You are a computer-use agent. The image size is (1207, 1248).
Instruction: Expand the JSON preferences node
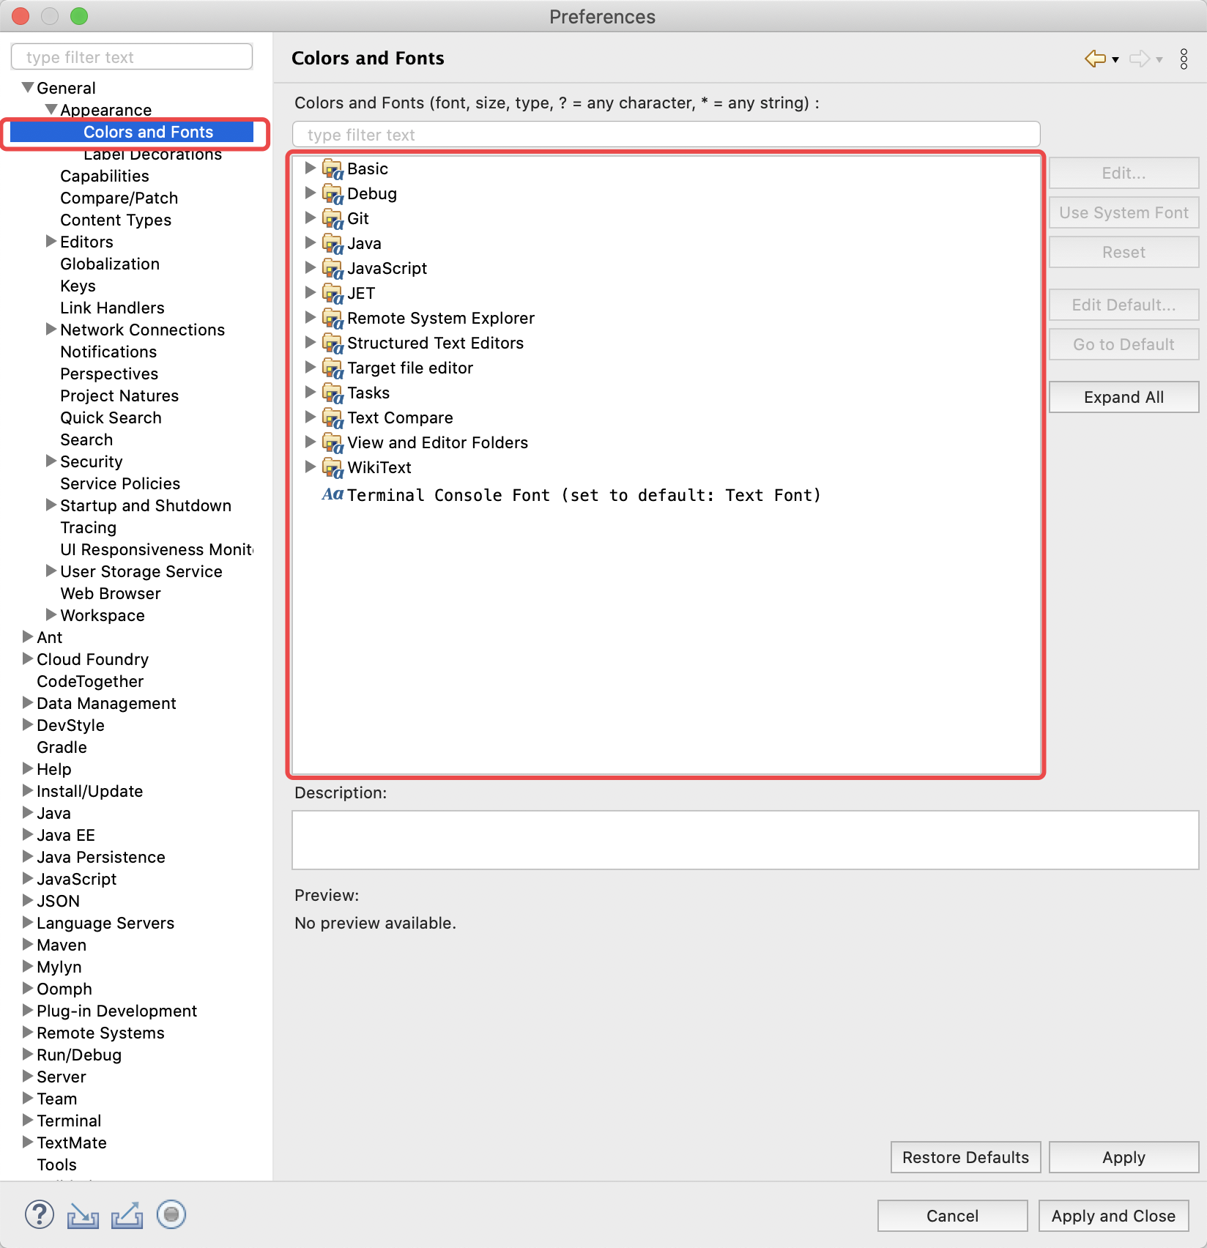coord(28,900)
